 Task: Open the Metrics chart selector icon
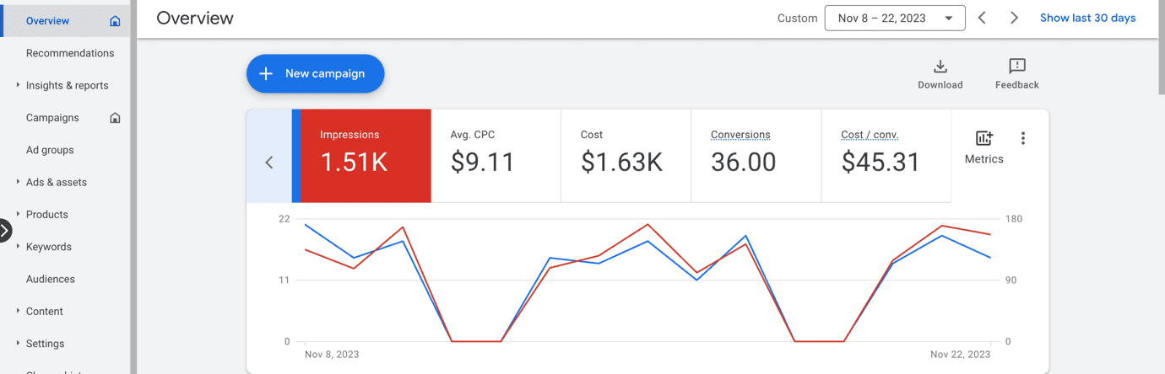tap(983, 139)
